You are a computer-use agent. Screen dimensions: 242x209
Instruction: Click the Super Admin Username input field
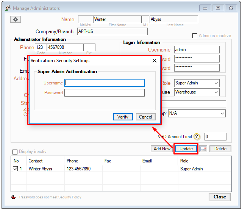point(105,83)
